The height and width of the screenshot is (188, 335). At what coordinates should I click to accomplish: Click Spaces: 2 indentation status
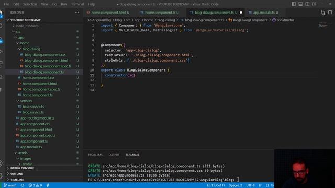point(236,185)
